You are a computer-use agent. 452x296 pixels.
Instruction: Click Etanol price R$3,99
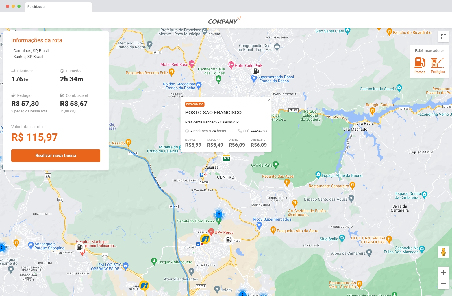coord(193,145)
